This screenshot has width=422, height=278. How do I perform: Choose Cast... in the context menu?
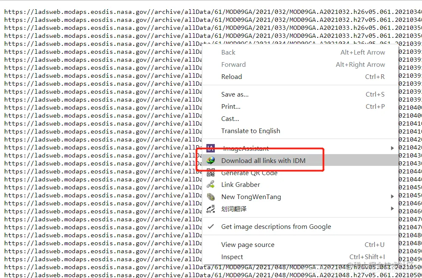300,118
